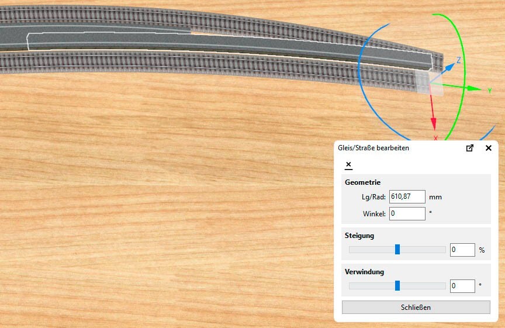Click the Geometrie section heading

click(362, 182)
